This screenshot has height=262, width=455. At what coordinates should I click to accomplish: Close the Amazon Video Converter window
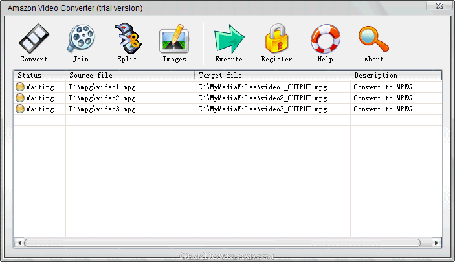[x=439, y=6]
